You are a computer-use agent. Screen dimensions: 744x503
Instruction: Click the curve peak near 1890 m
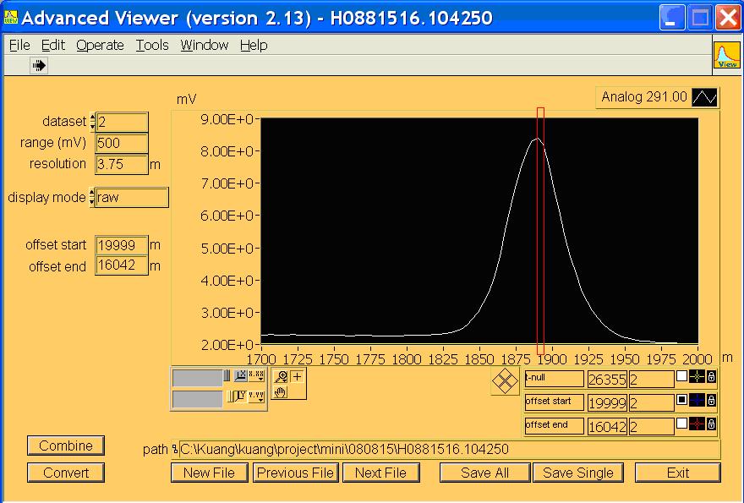click(537, 139)
